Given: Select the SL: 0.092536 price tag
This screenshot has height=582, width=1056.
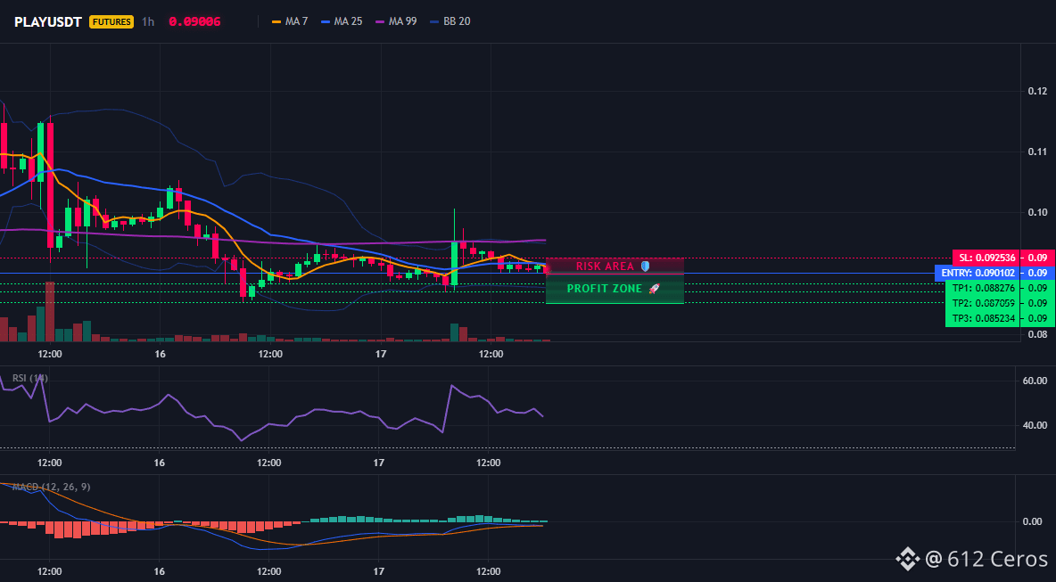Looking at the screenshot, I should [x=986, y=258].
